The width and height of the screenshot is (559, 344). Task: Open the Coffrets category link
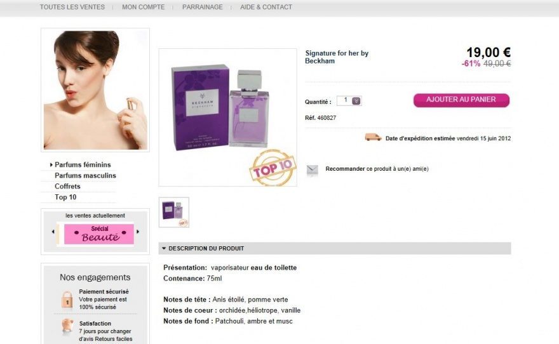[67, 186]
